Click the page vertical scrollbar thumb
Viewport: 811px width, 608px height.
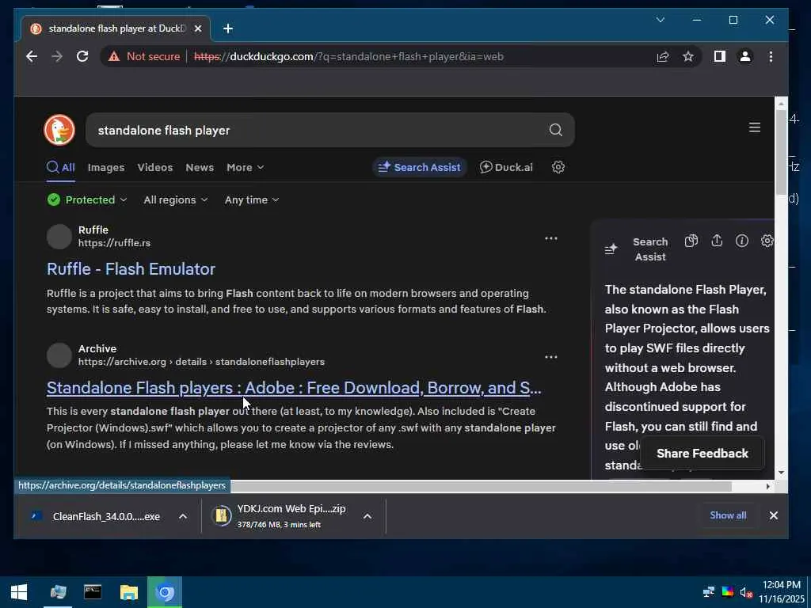781,152
